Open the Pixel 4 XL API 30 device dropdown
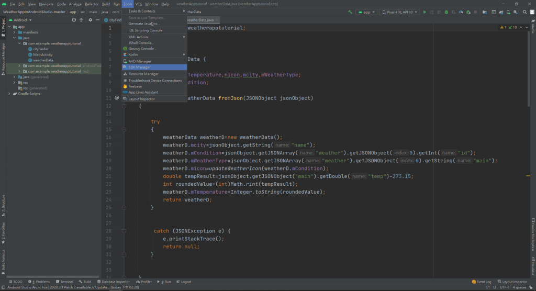Screen dimensions: 536x291 399,12
